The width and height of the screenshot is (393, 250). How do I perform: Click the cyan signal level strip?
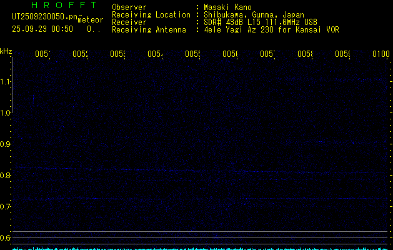point(200,247)
